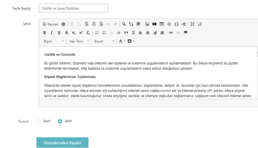Click the Paste clipboard icon
This screenshot has width=258, height=148.
(86, 24)
